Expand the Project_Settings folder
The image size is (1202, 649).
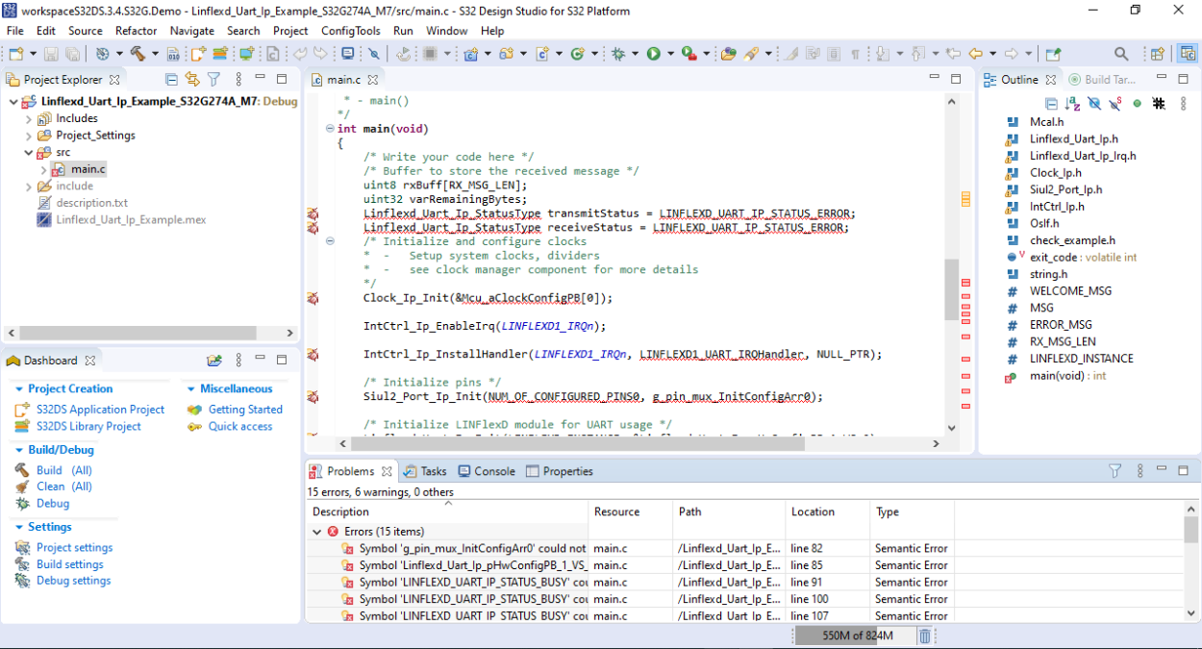coord(28,136)
